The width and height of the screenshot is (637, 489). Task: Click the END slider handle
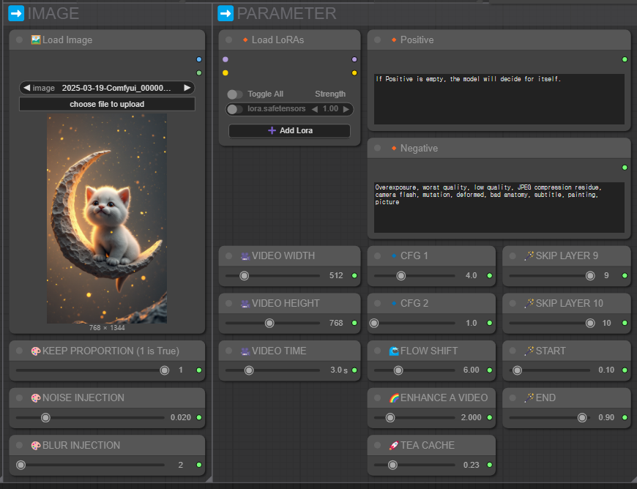click(582, 417)
